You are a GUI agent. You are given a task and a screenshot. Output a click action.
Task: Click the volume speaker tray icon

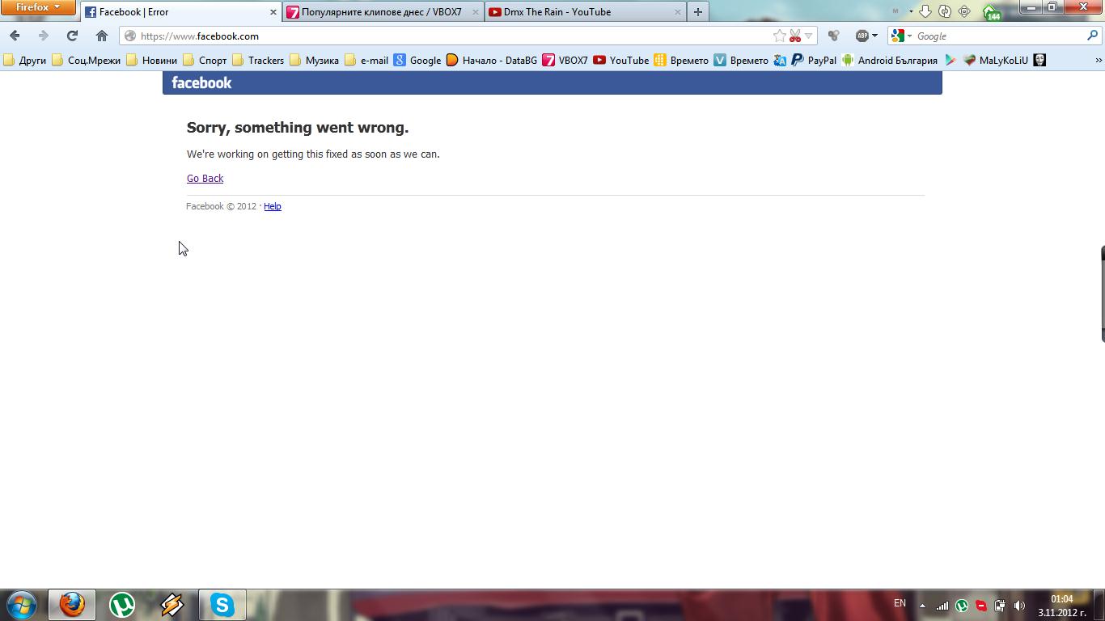[x=1019, y=606]
